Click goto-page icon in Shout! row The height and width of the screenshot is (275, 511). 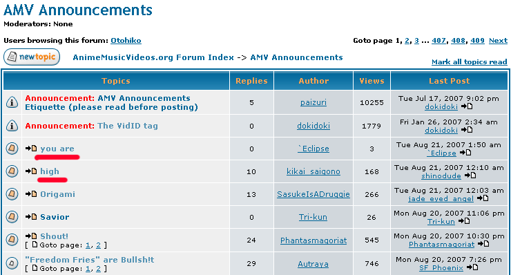tap(35, 245)
